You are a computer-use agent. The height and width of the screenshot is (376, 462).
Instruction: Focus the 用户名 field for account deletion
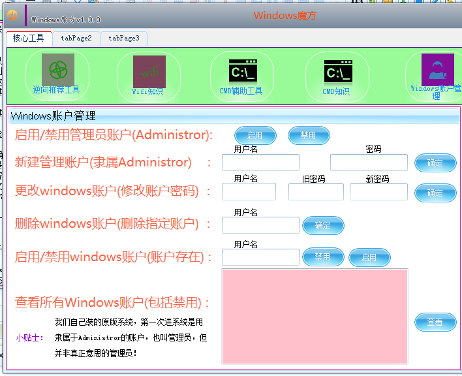[x=260, y=225]
